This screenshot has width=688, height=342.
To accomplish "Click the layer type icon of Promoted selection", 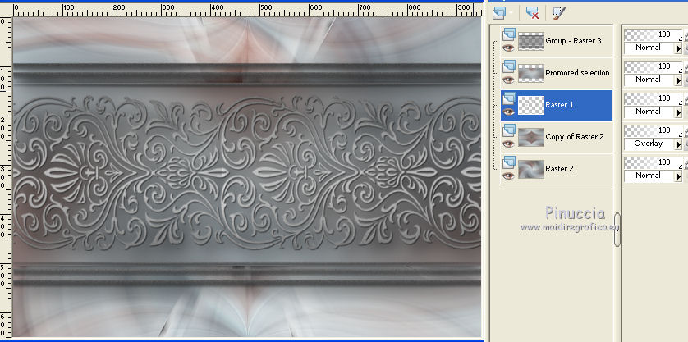I will [509, 66].
